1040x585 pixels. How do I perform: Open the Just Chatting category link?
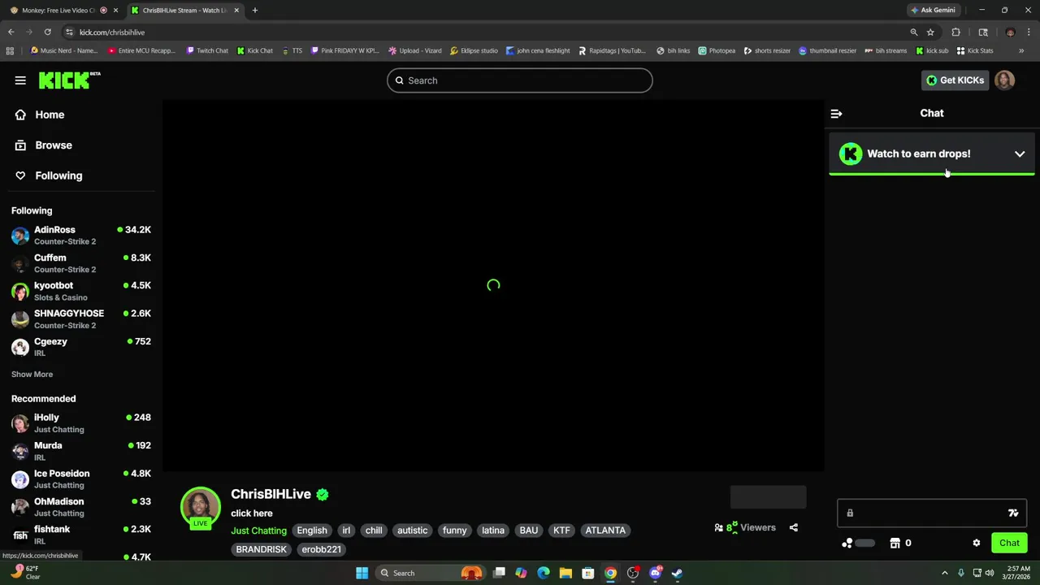click(258, 531)
